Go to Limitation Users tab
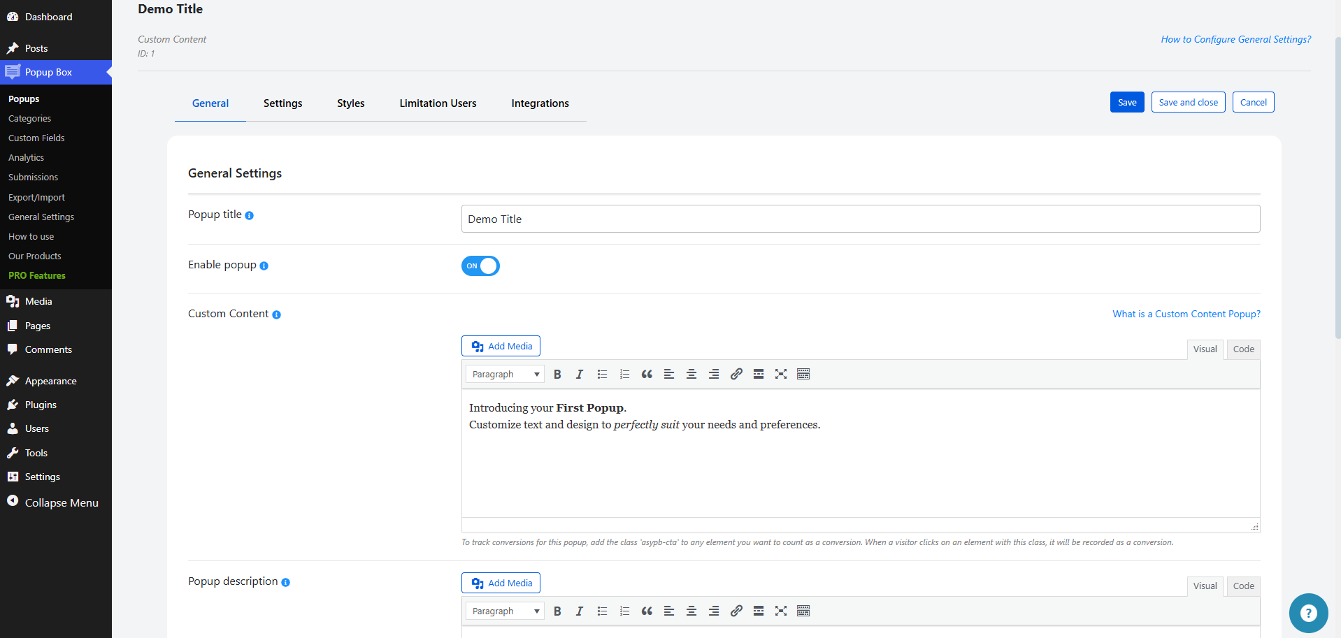 point(438,103)
